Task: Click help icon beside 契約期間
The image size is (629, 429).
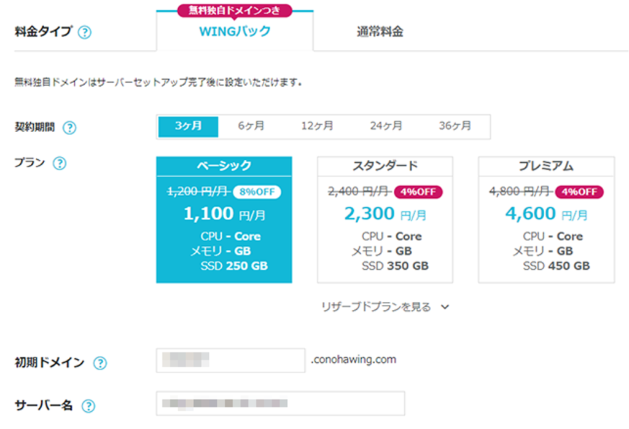Action: pos(69,128)
